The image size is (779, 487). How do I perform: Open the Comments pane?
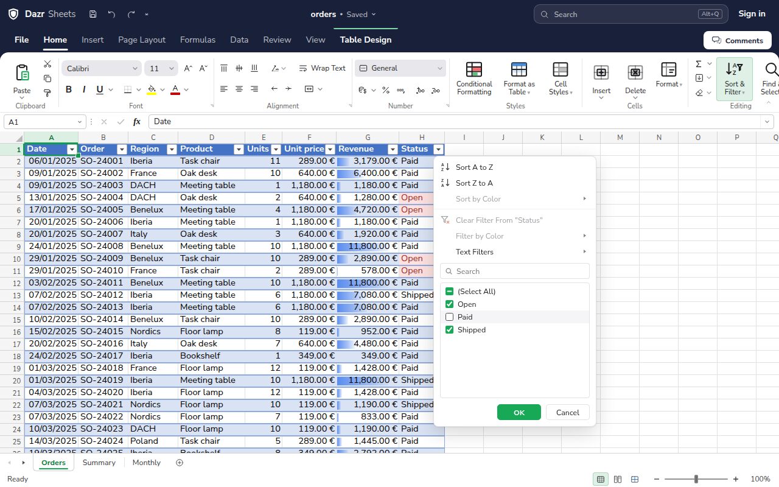[738, 40]
